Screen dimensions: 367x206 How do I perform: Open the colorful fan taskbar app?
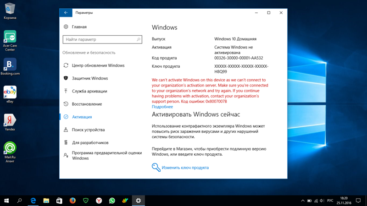tap(125, 201)
